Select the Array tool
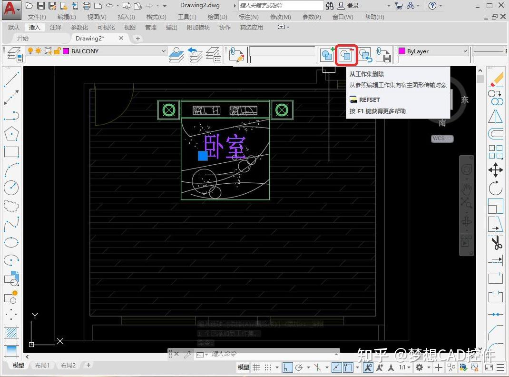The width and height of the screenshot is (509, 377). pyautogui.click(x=495, y=152)
